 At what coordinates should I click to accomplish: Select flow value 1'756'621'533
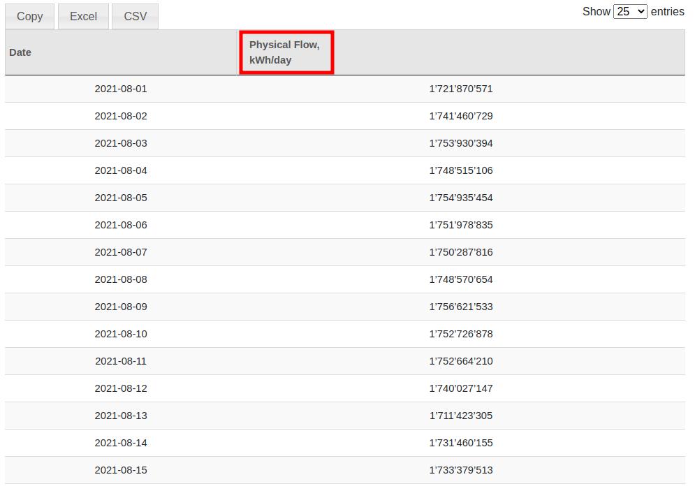click(x=460, y=307)
